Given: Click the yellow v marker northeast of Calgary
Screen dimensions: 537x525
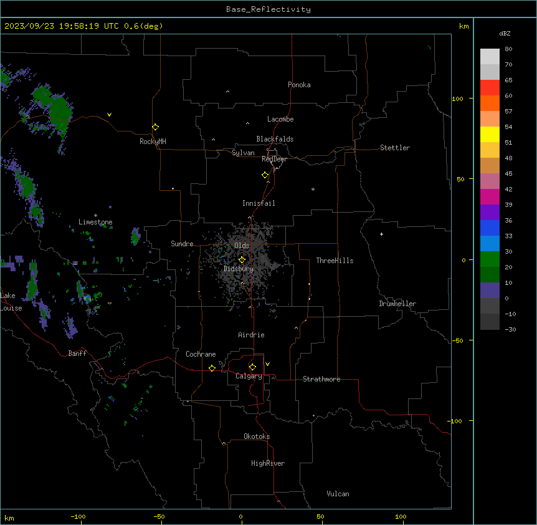Looking at the screenshot, I should click(267, 364).
